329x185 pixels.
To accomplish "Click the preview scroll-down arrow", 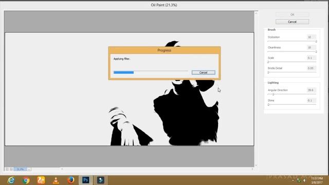I will click(x=256, y=165).
